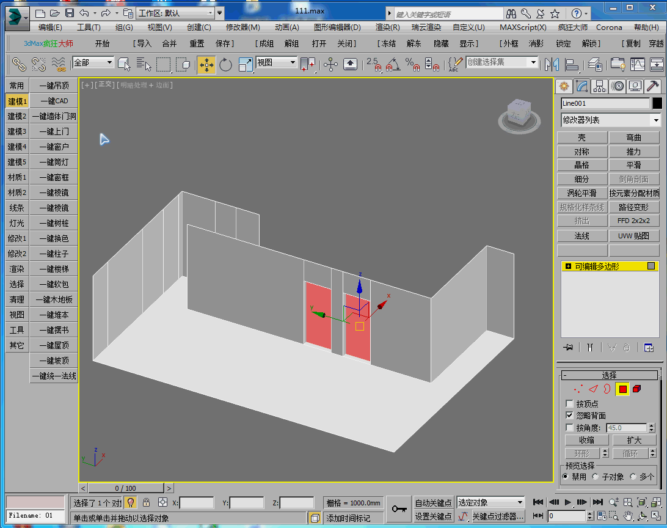Select the 多个 radio option
Screen dimensions: 667x528
[x=633, y=477]
